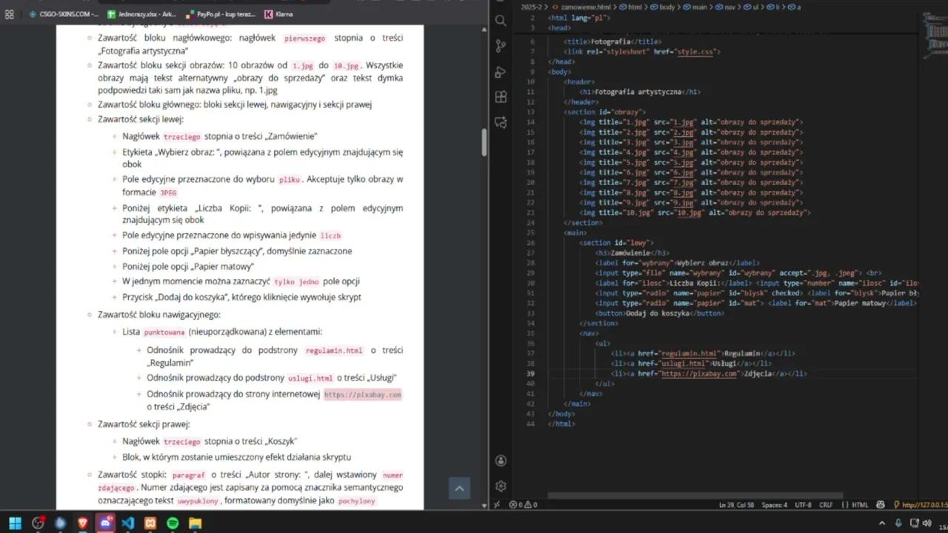
Task: Switch to Visual Studio Code on the taskbar
Action: [x=128, y=523]
